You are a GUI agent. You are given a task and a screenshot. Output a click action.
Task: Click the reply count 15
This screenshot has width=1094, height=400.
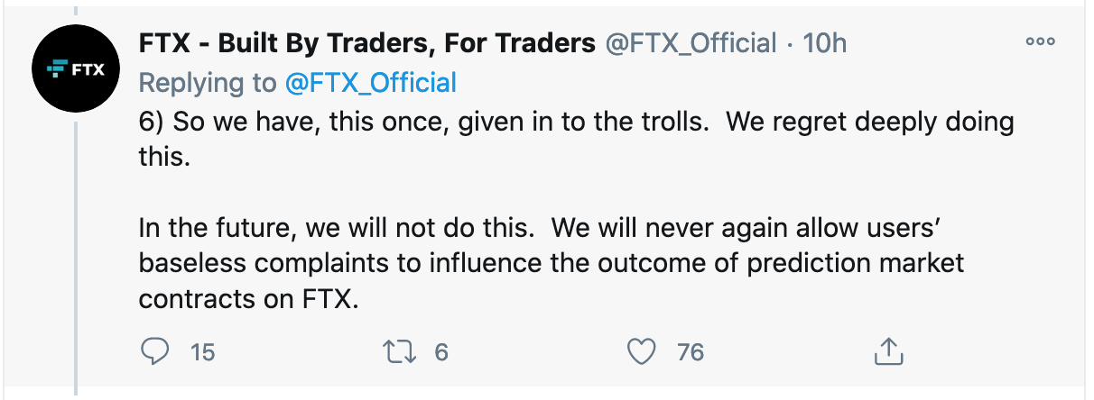click(203, 352)
